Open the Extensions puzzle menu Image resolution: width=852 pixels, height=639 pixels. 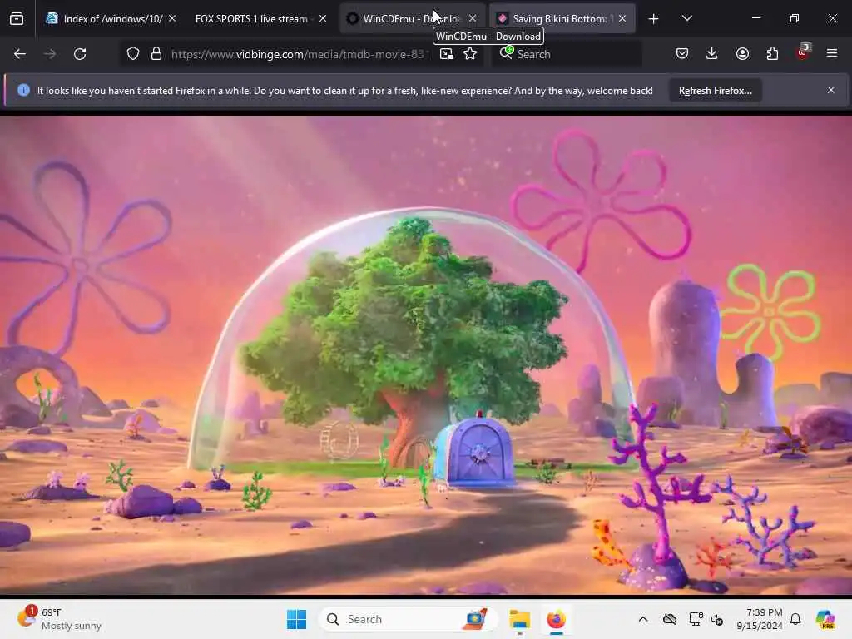coord(772,53)
